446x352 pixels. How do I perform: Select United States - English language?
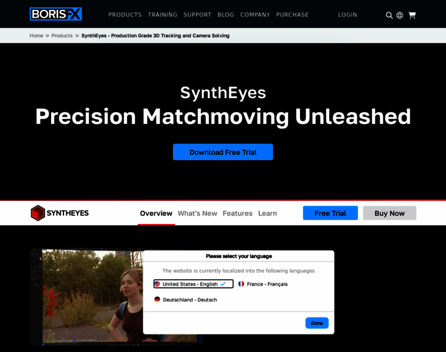point(194,284)
